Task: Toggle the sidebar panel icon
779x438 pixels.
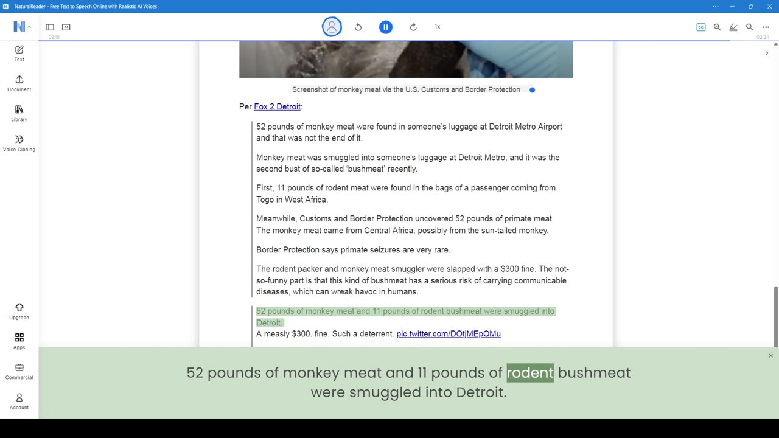Action: [x=50, y=27]
